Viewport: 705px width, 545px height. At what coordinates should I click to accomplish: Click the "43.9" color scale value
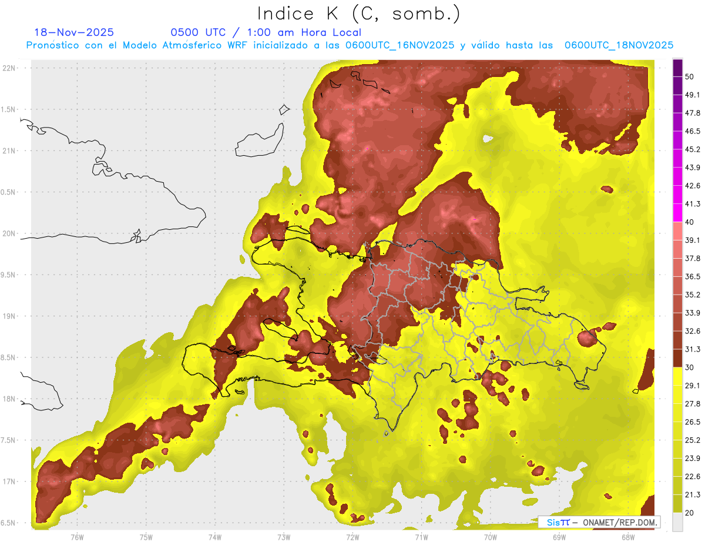coord(693,168)
